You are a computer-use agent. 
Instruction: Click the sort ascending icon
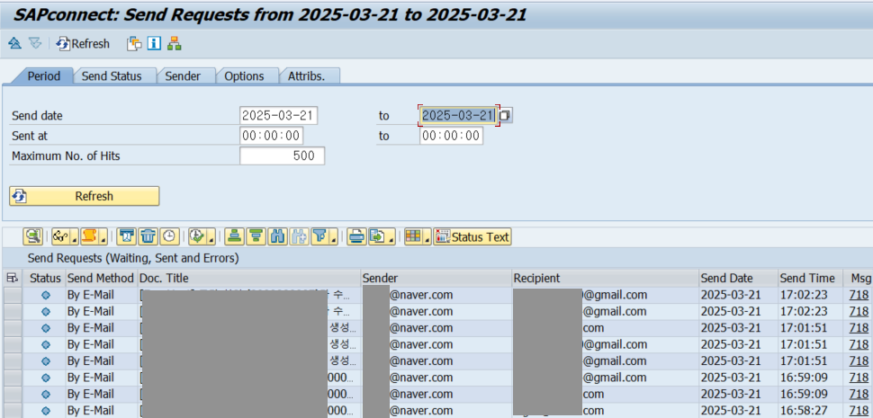tap(234, 236)
